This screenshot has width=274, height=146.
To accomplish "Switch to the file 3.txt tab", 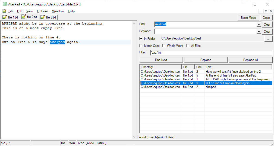I will pyautogui.click(x=48, y=17).
